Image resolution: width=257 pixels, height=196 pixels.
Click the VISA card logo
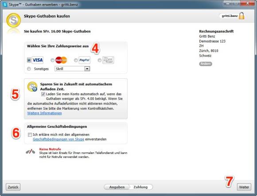click(x=38, y=60)
